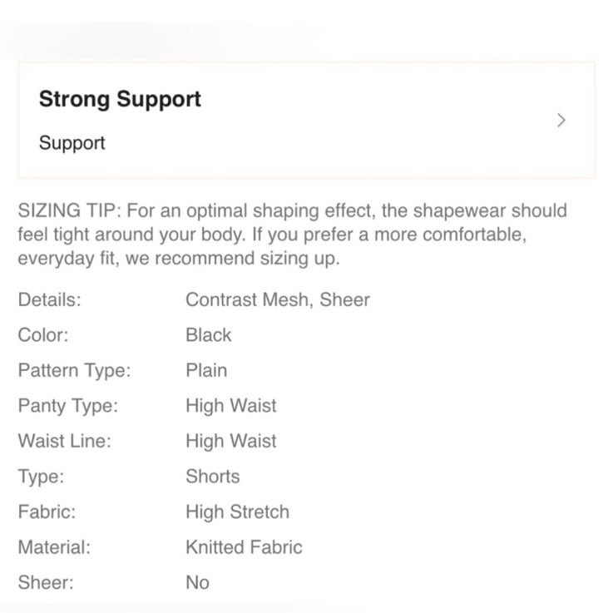Click High Waist next to Waist Line
The width and height of the screenshot is (613, 613).
click(231, 441)
